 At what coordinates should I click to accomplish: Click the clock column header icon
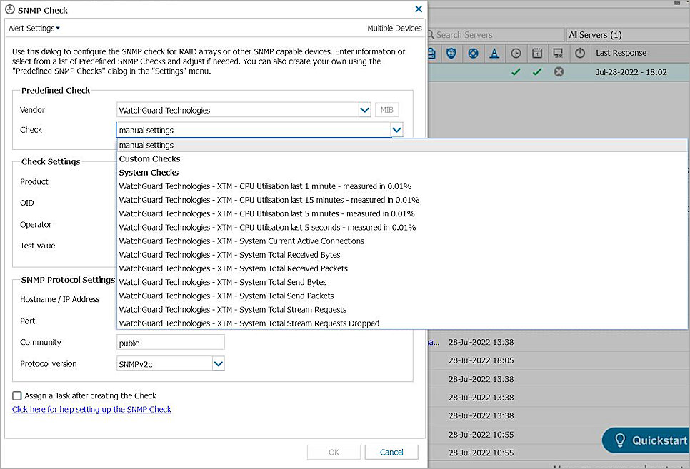point(516,53)
